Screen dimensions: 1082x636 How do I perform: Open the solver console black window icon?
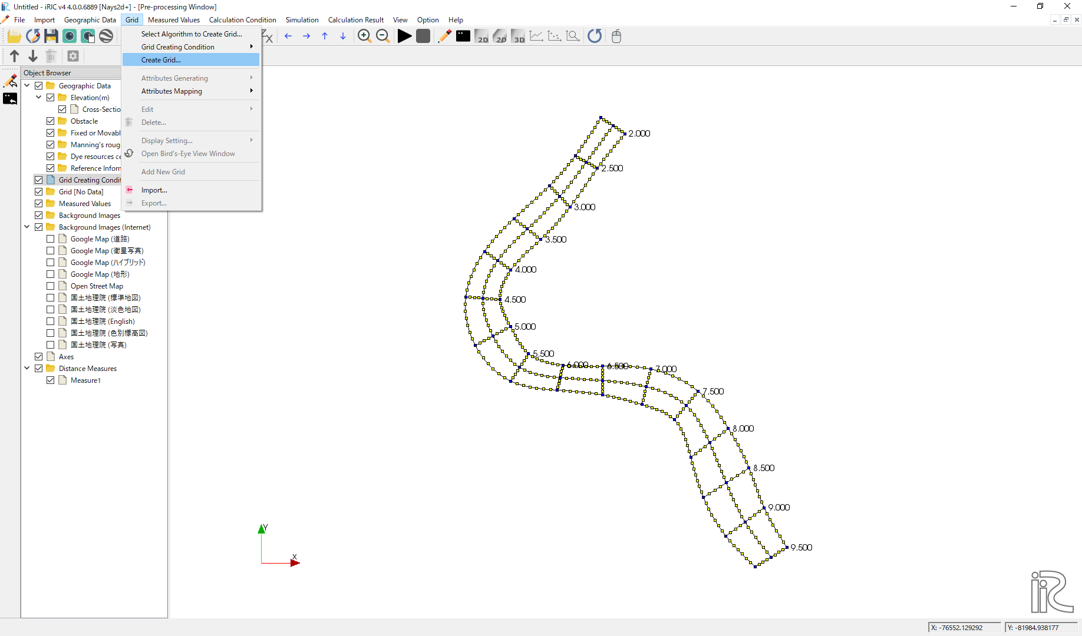pos(463,37)
